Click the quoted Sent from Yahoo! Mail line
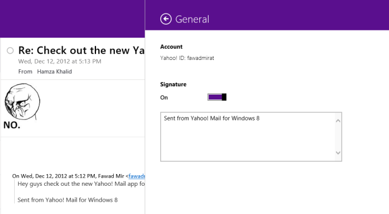 67,200
